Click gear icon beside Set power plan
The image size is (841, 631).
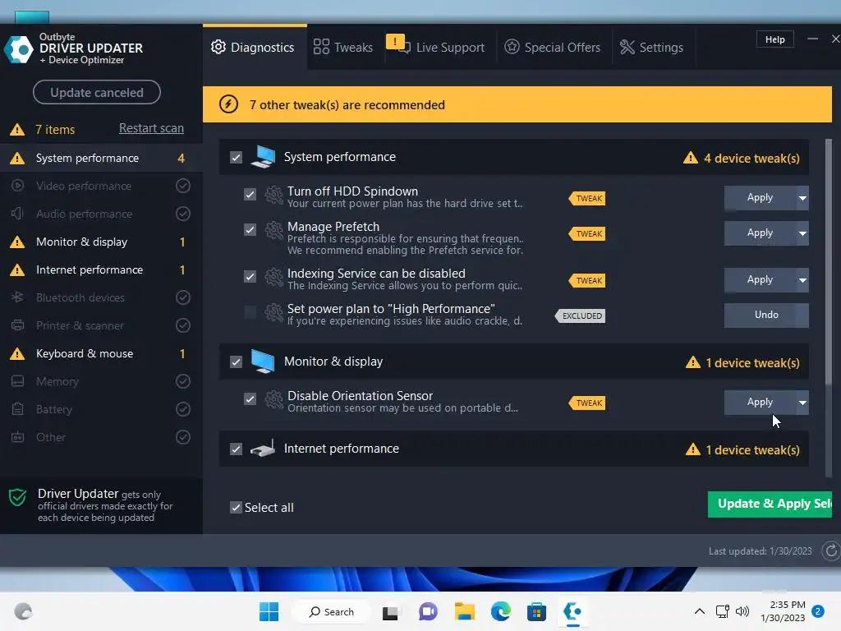click(273, 313)
